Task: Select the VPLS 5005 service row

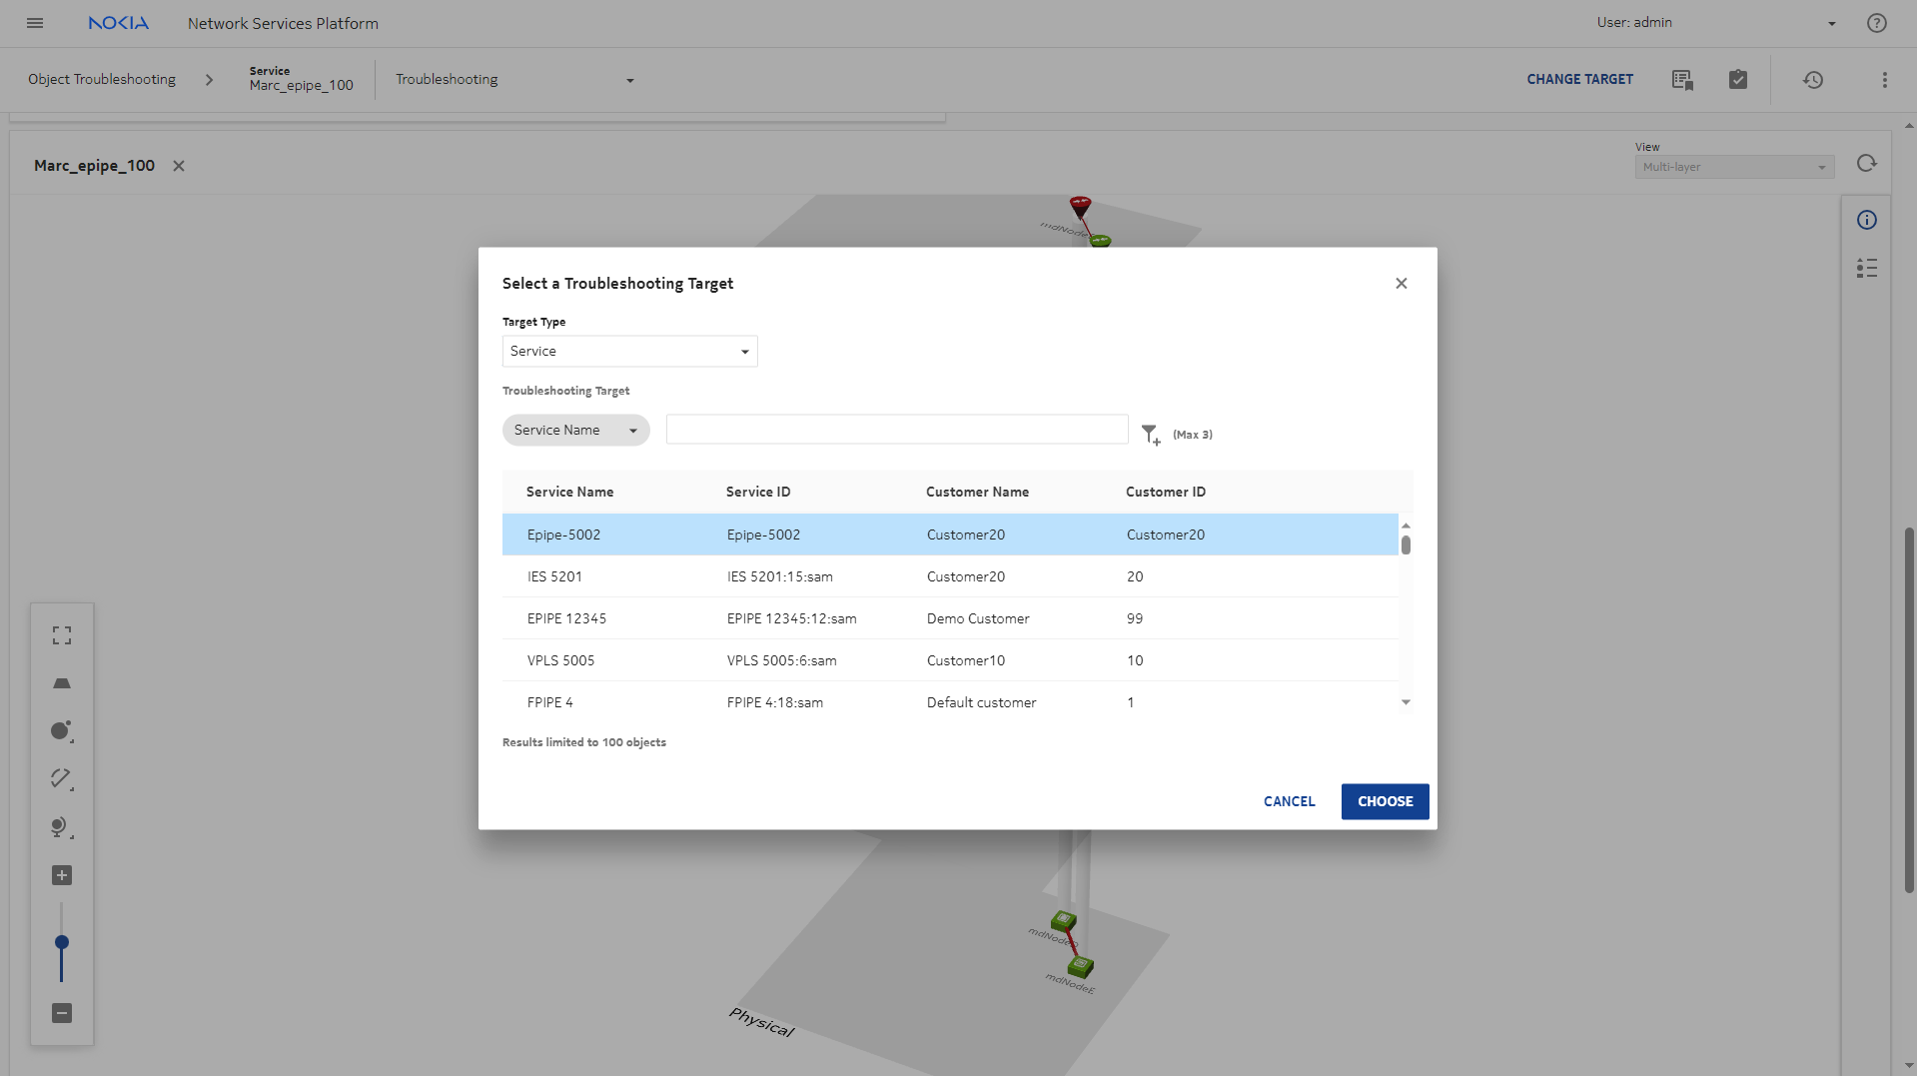Action: click(949, 660)
